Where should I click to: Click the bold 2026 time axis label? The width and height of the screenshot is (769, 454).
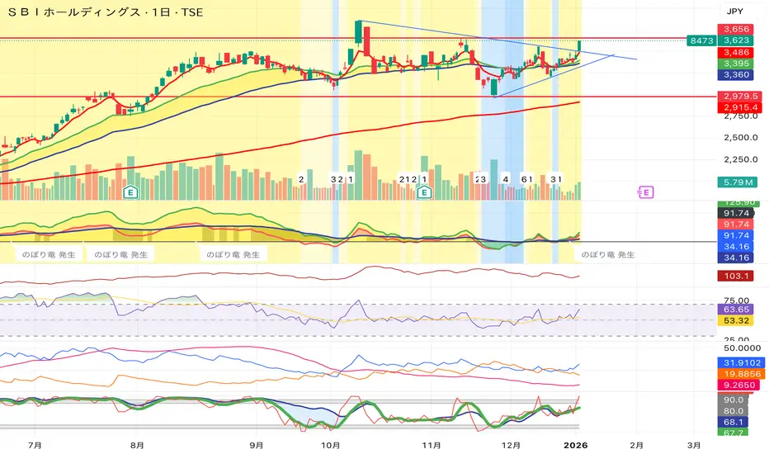[x=575, y=445]
